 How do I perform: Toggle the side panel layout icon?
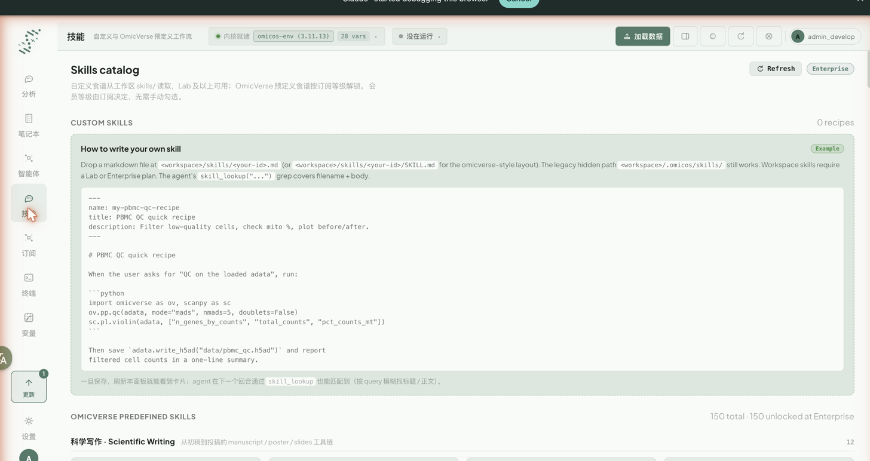click(685, 36)
